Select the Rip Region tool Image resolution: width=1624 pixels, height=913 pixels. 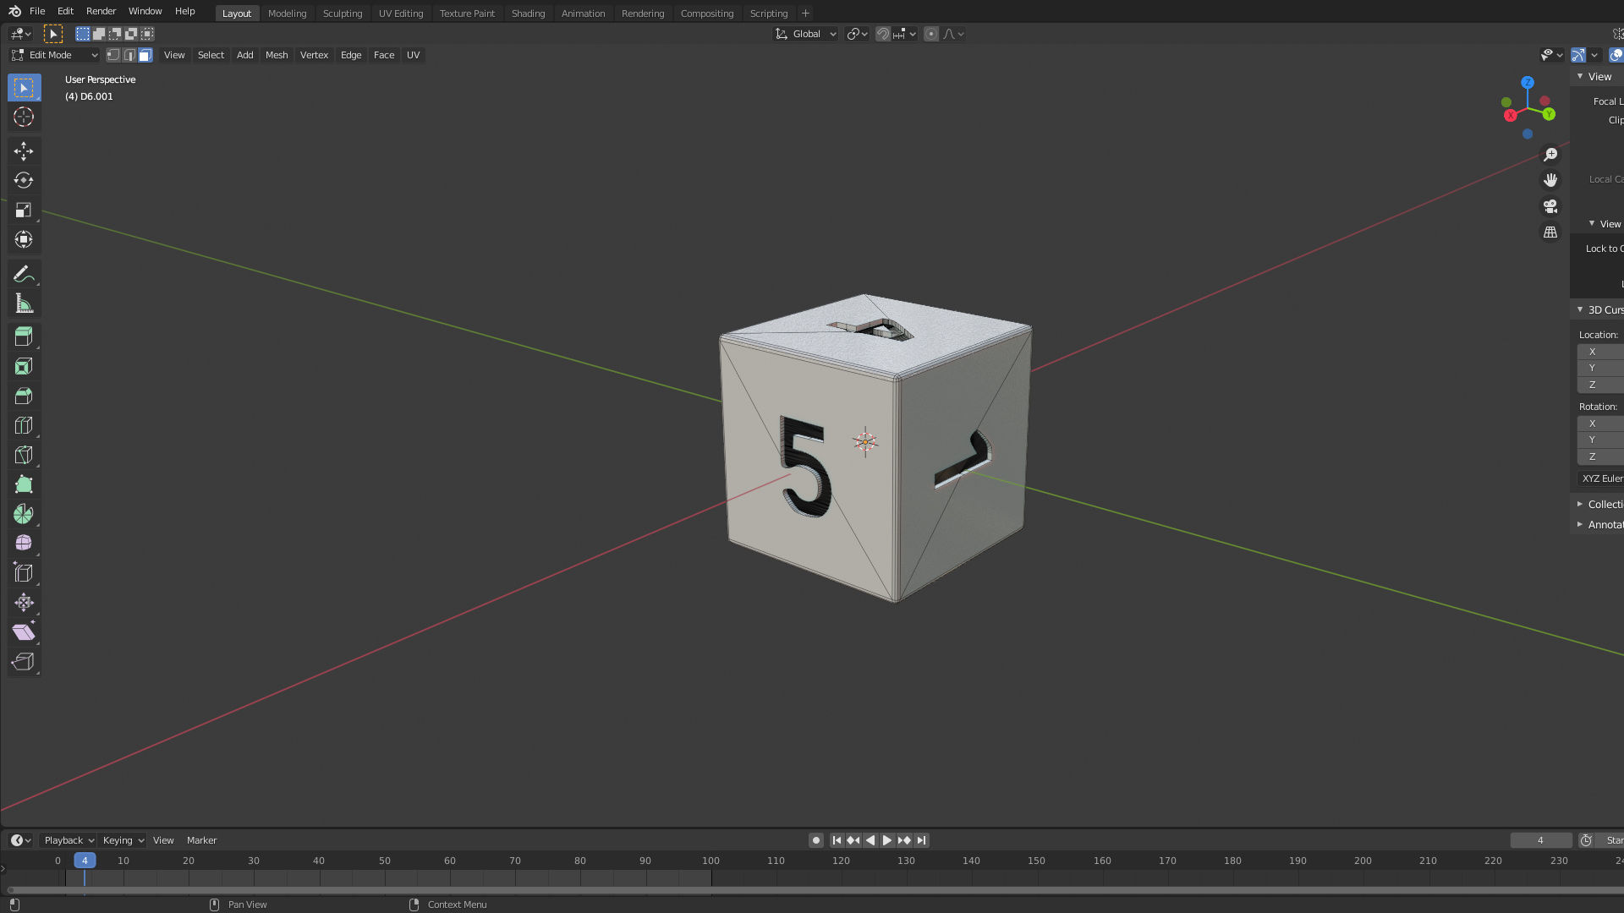24,662
